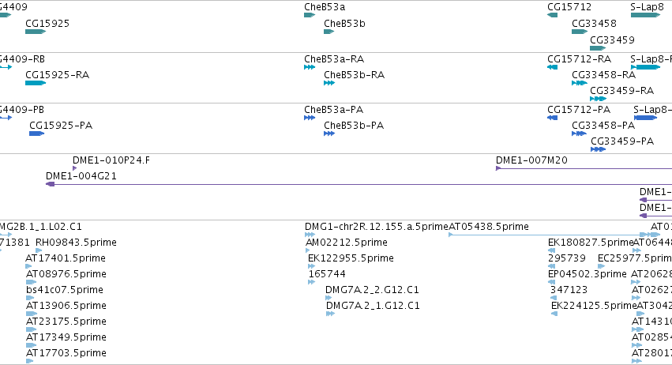Click the CheBS3a gene arrow glyph

pos(310,15)
